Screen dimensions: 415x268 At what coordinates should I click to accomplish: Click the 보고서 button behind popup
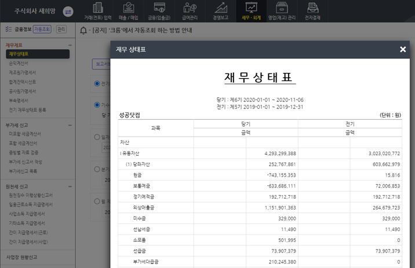click(x=101, y=64)
